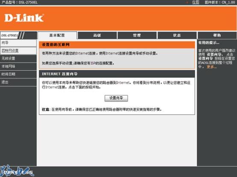Click the purple ISP link in the description text
Screen dimensions: 237x177
pyautogui.click(x=93, y=63)
